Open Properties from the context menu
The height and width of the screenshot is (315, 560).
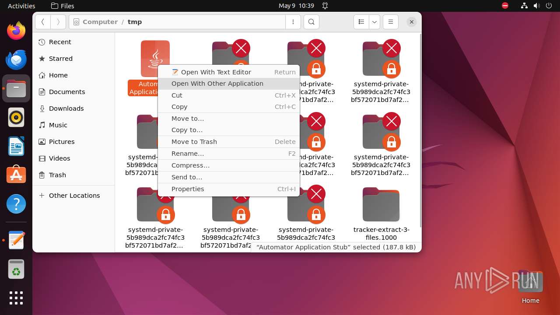229,189
